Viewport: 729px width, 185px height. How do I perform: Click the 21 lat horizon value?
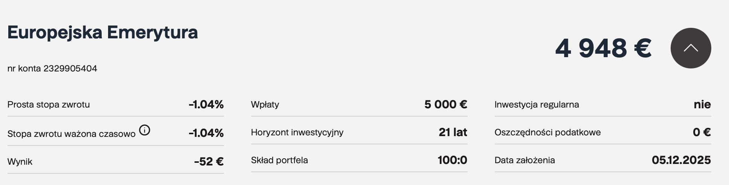pyautogui.click(x=453, y=132)
